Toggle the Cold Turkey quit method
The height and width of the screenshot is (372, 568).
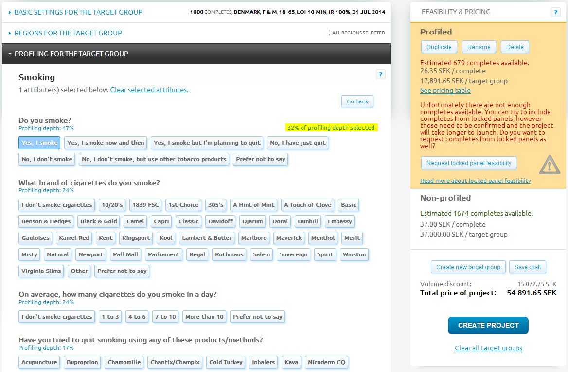point(225,362)
